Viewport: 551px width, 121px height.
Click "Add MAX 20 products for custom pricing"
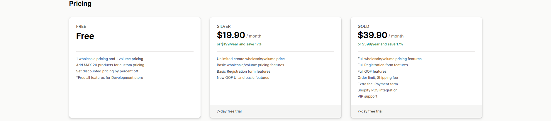pyautogui.click(x=110, y=65)
